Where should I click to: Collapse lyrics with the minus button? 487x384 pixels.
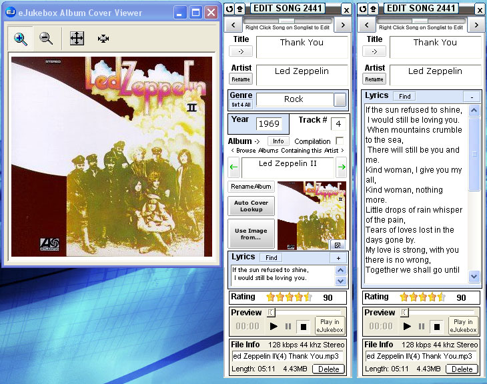[x=472, y=97]
